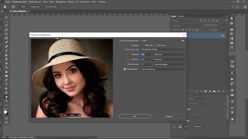Screen dimensions: 248x139
Task: Toggle lock all in Layers panel
Action: click(197, 30)
